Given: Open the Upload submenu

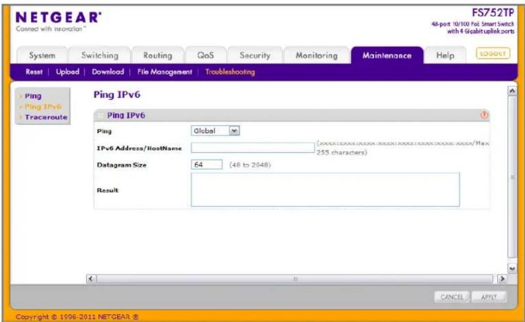Looking at the screenshot, I should [68, 72].
